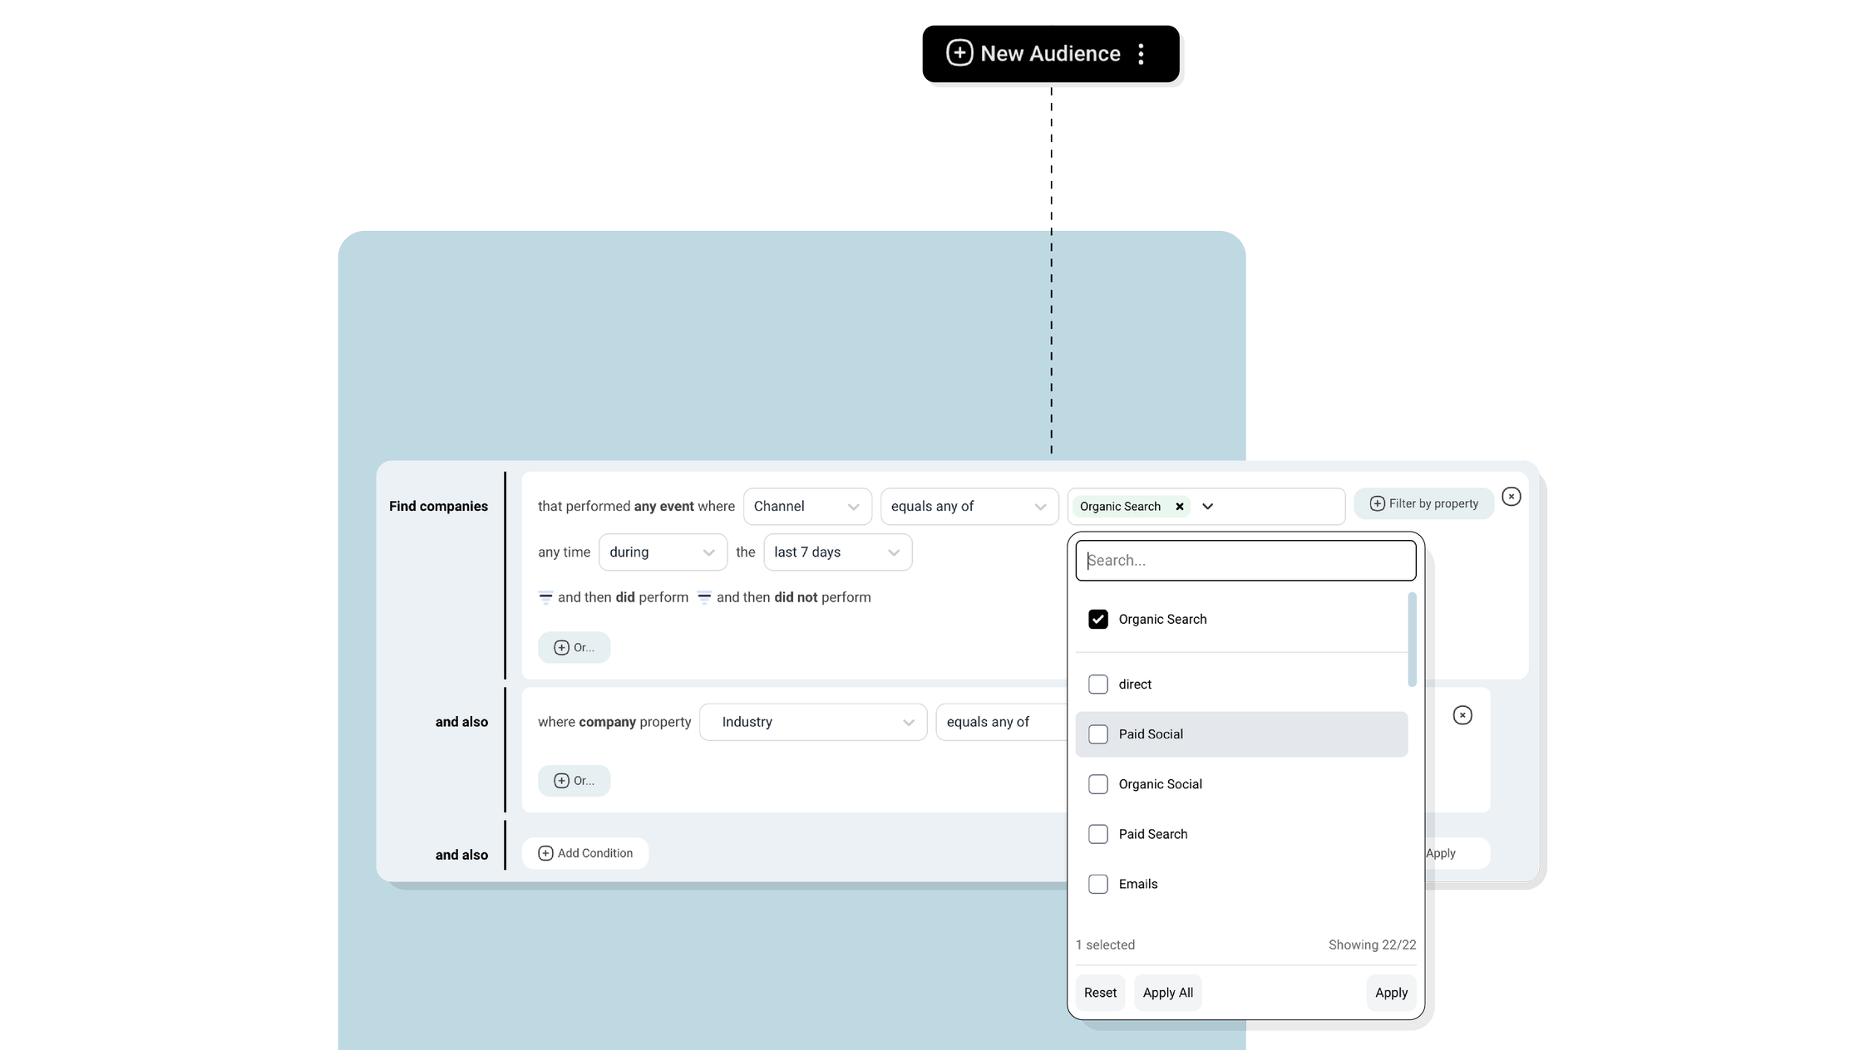Click the options list scrollbar thumb

coord(1412,640)
